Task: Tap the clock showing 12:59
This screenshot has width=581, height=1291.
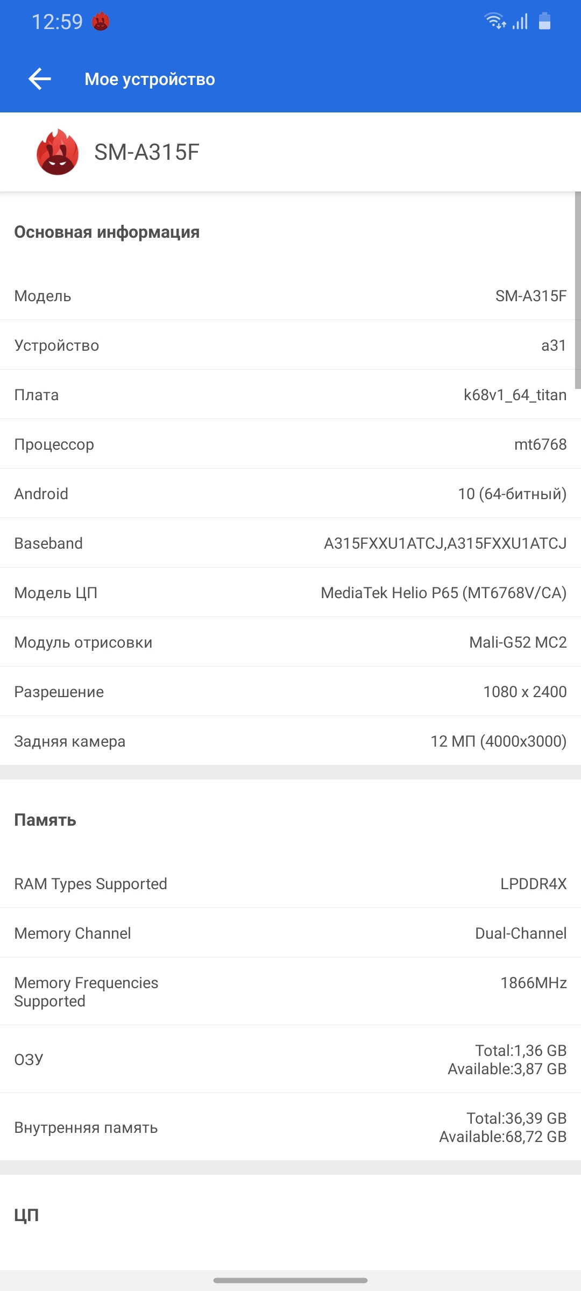Action: pyautogui.click(x=57, y=22)
